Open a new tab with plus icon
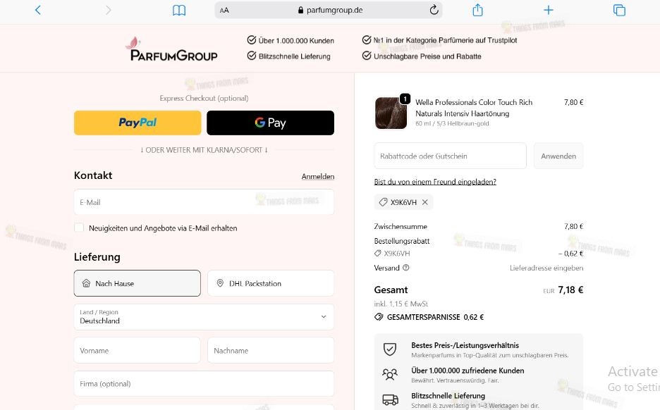The width and height of the screenshot is (660, 410). tap(549, 10)
